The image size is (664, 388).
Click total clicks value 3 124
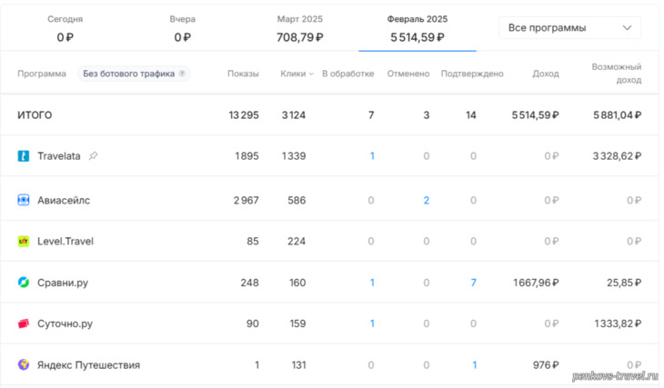(294, 115)
